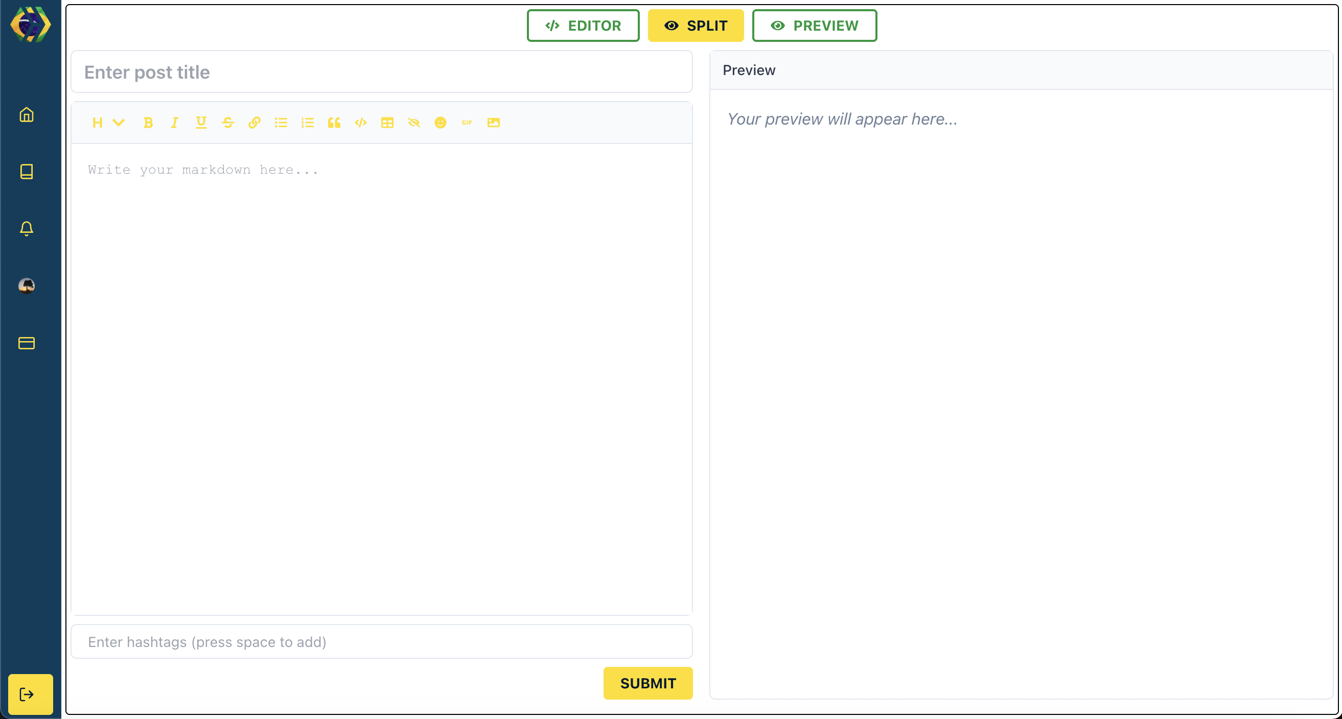Switch to the Editor view tab
The image size is (1342, 719).
583,26
